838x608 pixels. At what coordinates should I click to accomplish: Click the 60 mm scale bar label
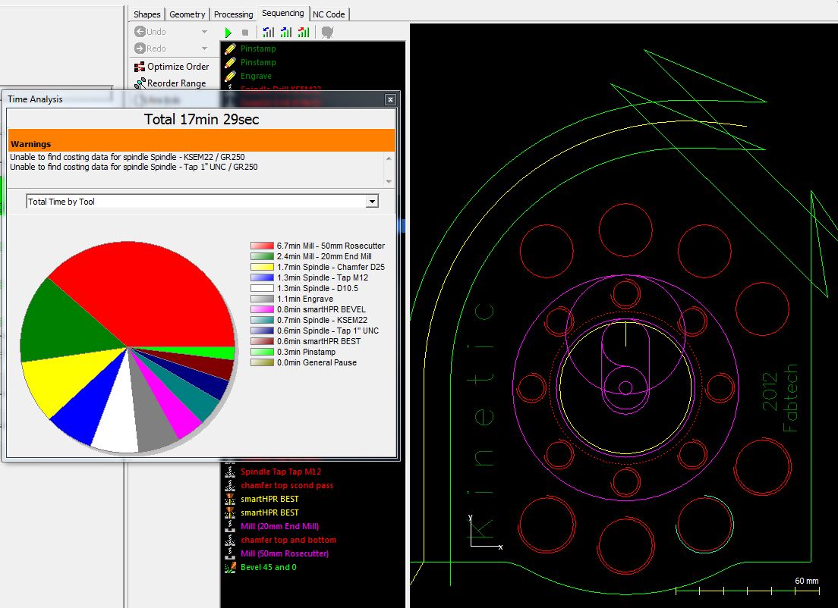(806, 581)
